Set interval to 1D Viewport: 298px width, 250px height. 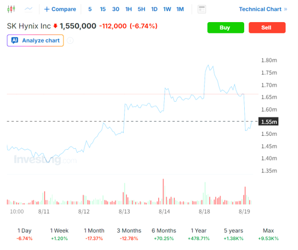[154, 9]
